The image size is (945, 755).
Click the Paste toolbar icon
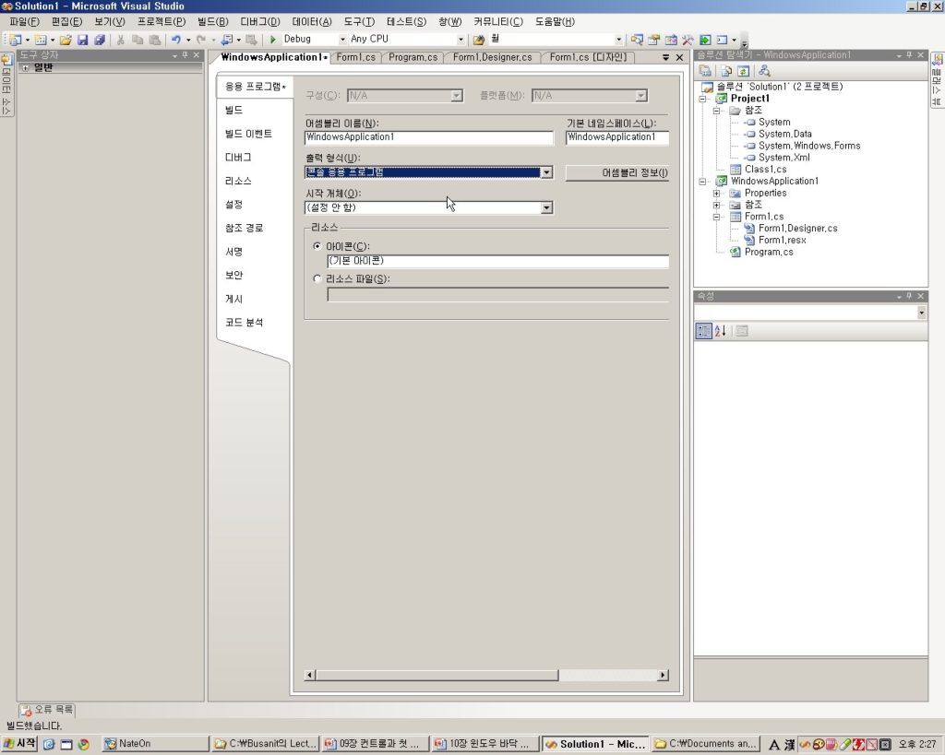point(155,40)
